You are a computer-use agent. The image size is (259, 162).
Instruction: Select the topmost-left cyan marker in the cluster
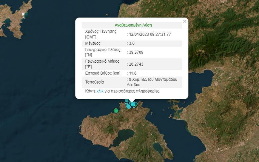pyautogui.click(x=127, y=101)
